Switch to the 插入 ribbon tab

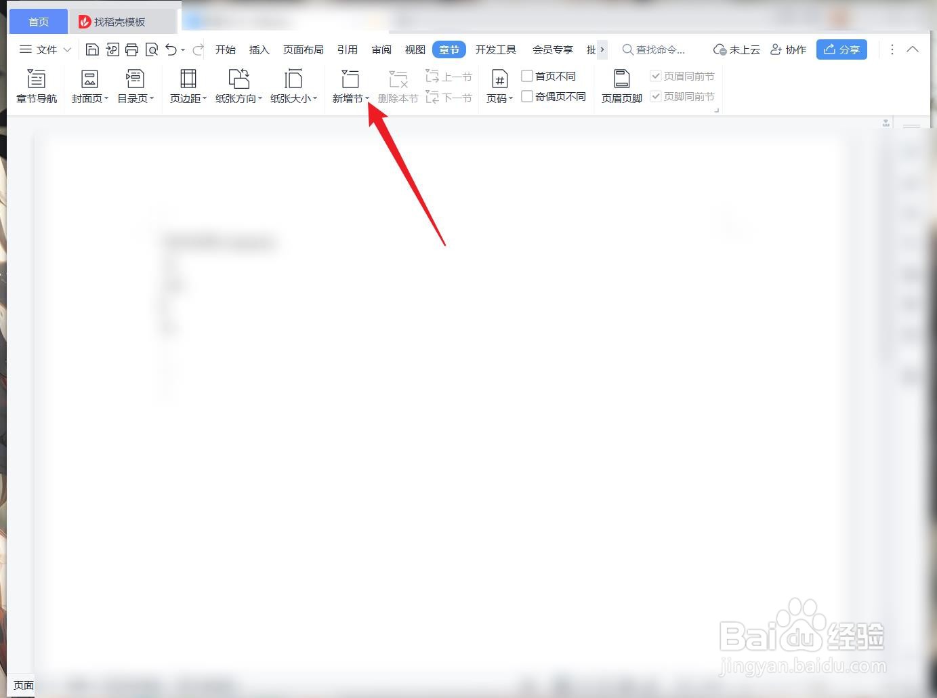click(x=259, y=49)
